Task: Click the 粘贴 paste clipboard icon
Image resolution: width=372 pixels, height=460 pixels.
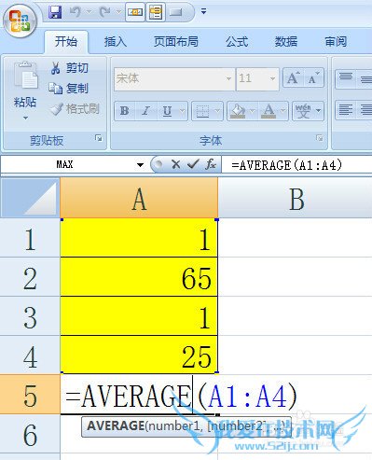Action: (x=26, y=77)
